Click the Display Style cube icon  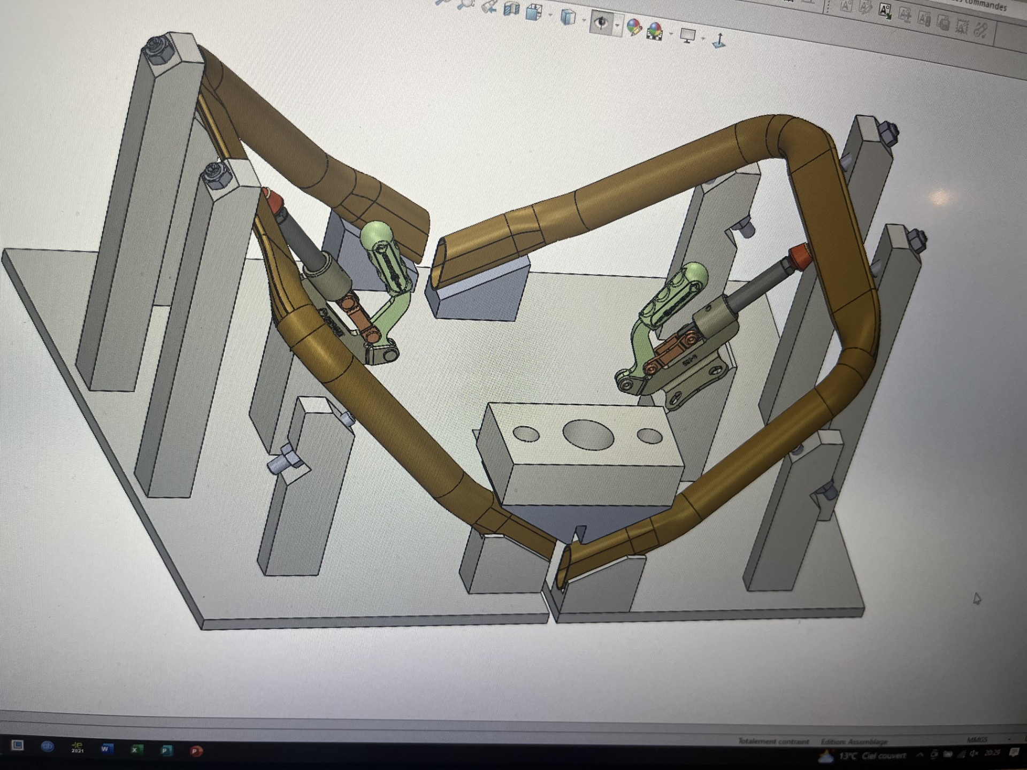[568, 18]
